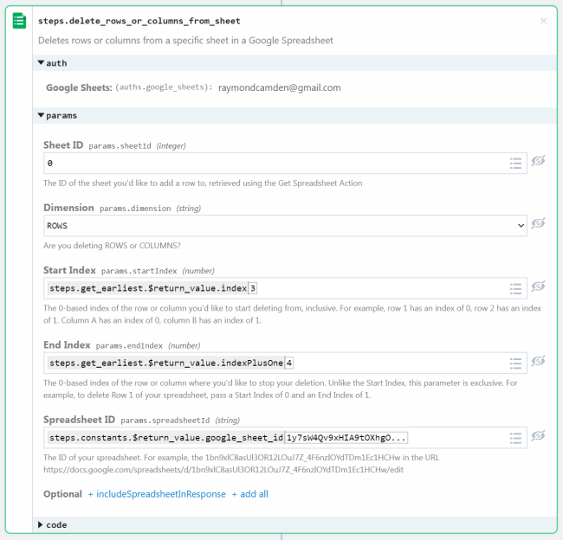563x540 pixels.
Task: Toggle visibility eye for Start Index
Action: click(x=538, y=286)
